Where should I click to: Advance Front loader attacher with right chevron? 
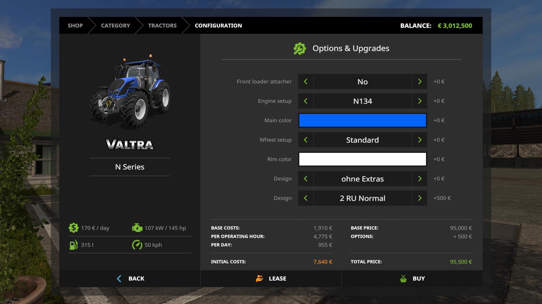[420, 81]
